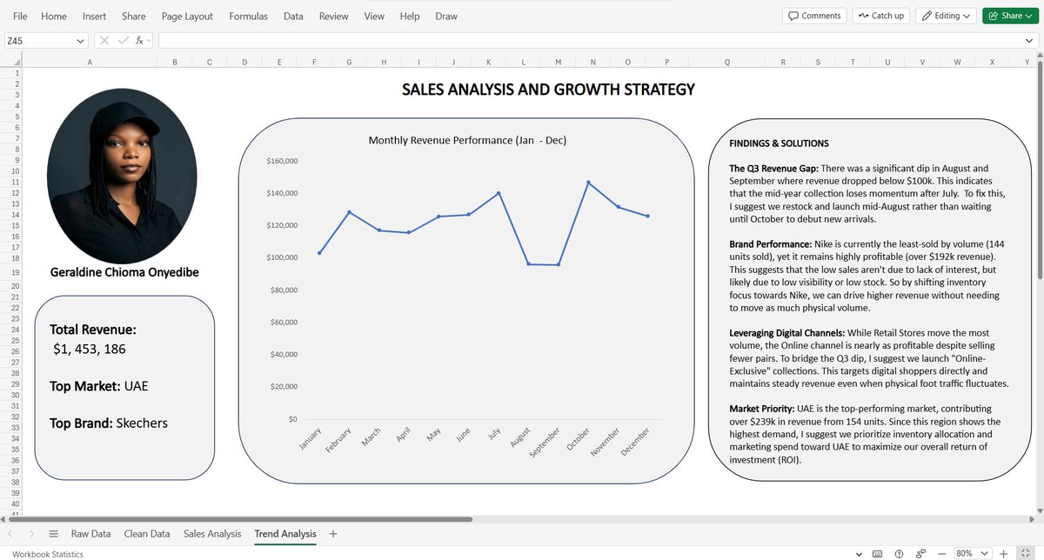This screenshot has height=560, width=1044.
Task: Click the Top Brand: Skechers text
Action: pyautogui.click(x=109, y=423)
